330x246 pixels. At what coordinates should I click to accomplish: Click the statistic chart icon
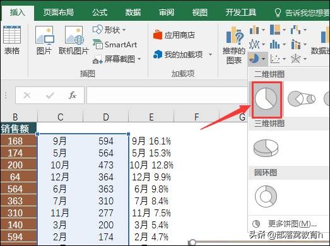coord(275,44)
